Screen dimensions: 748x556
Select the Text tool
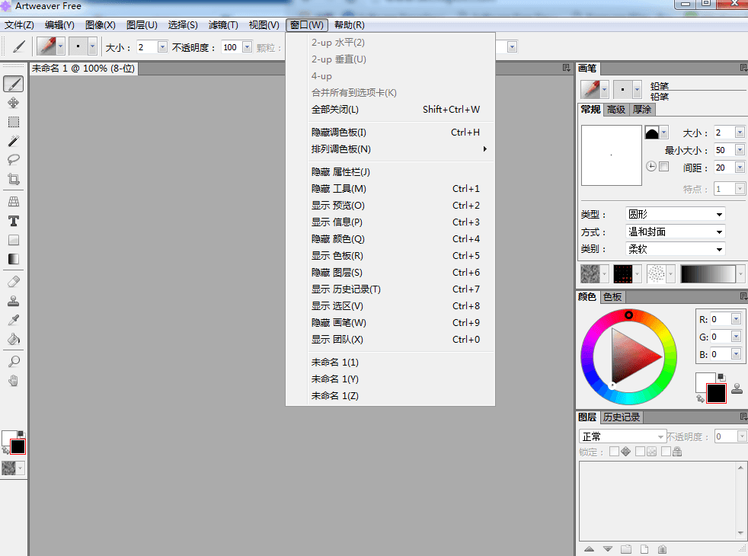click(x=14, y=221)
